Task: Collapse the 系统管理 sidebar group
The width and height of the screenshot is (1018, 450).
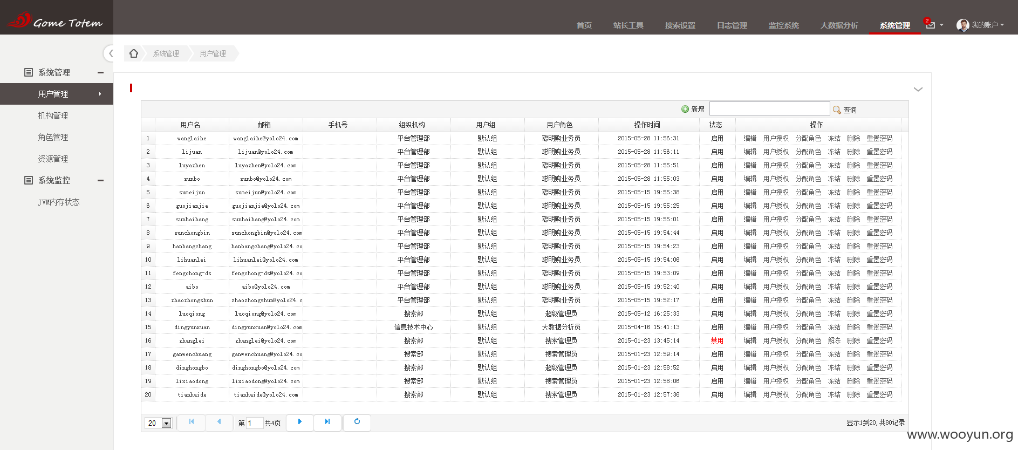Action: pos(100,72)
